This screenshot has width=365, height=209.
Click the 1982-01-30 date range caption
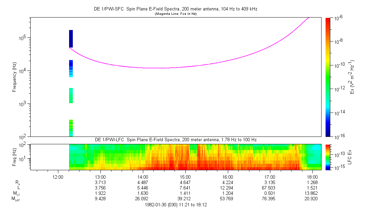coord(175,205)
